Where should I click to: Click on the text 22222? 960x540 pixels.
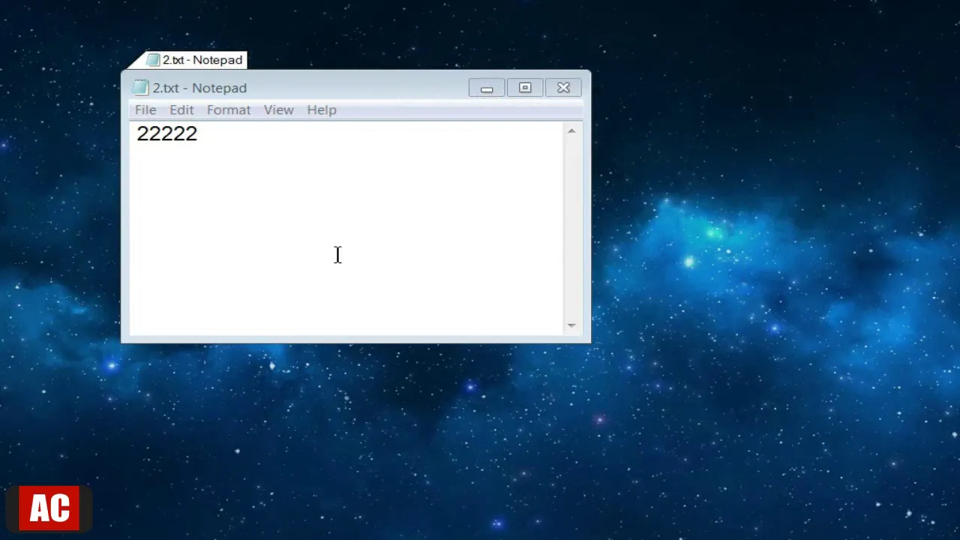click(166, 133)
